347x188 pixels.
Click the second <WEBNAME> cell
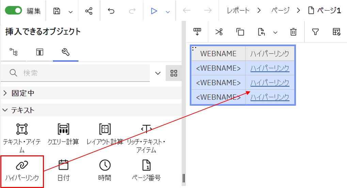click(x=218, y=82)
